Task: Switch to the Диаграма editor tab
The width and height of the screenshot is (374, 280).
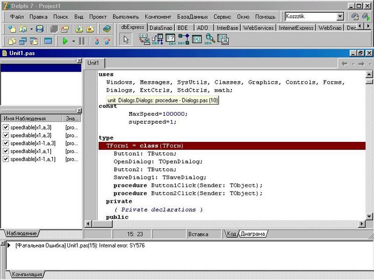Action: coord(253,234)
